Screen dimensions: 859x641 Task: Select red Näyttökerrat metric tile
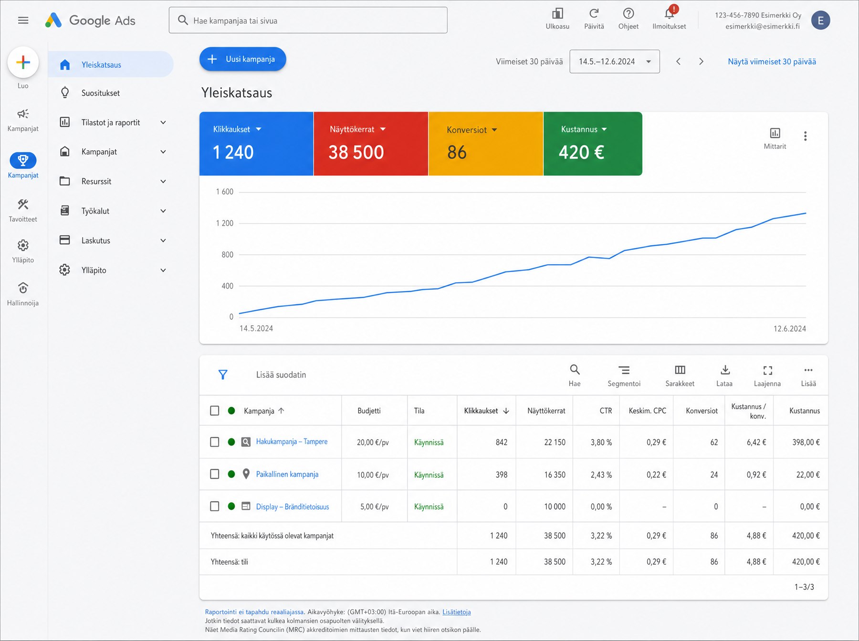tap(371, 144)
